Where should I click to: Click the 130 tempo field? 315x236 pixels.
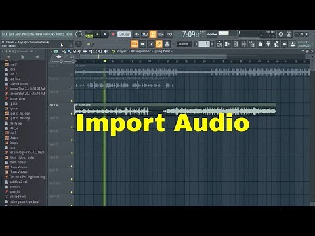click(x=124, y=34)
